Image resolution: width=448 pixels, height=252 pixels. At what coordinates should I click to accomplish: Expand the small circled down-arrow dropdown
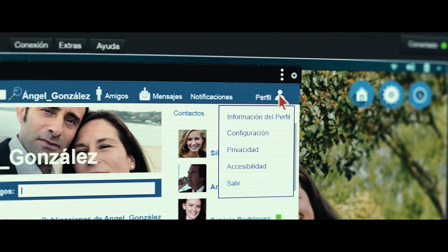point(294,76)
